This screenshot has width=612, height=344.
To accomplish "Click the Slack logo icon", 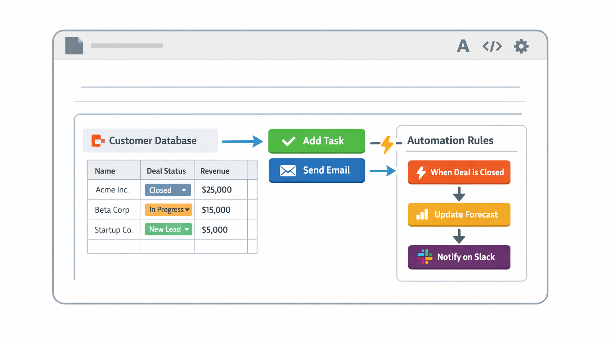I will 425,257.
